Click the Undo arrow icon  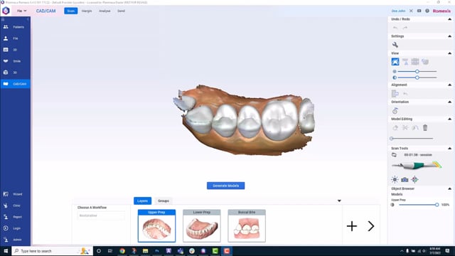(x=395, y=28)
